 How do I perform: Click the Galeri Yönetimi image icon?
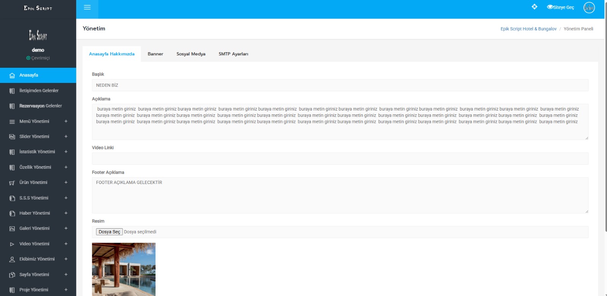pos(12,229)
